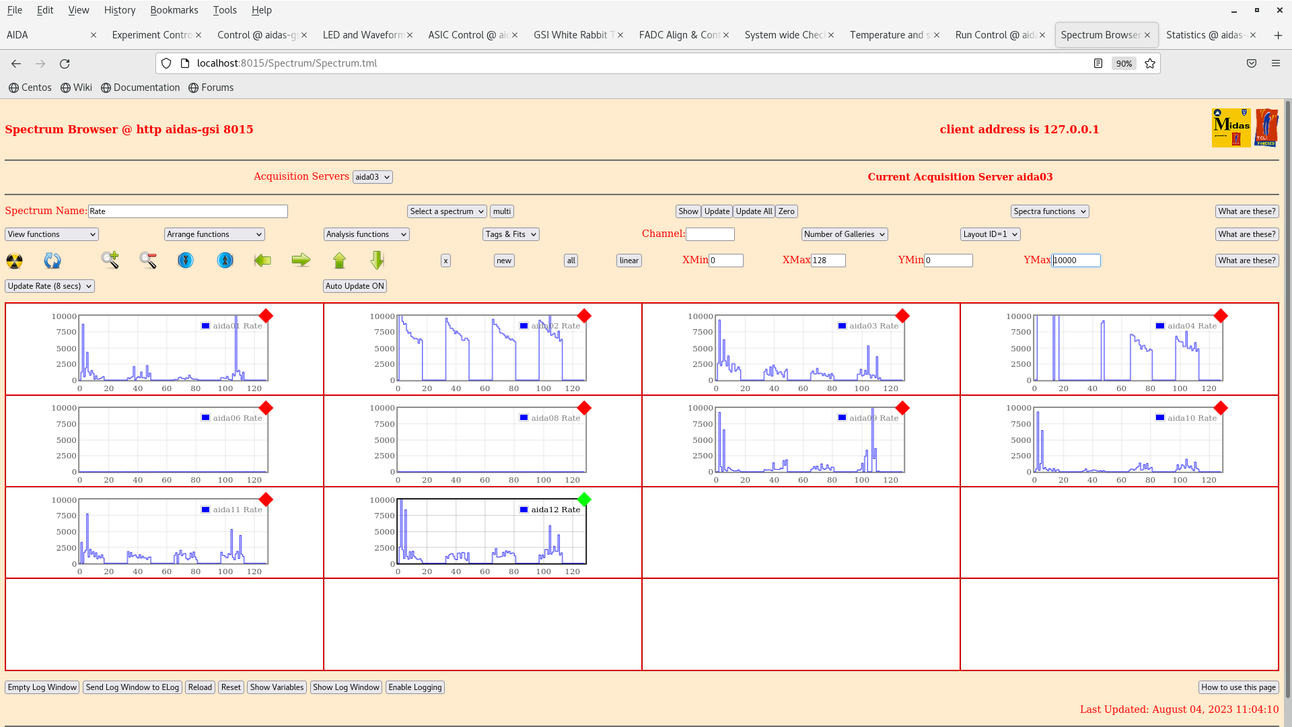Click the green up arrow icon
Screen dimensions: 1292x727
[x=339, y=261]
